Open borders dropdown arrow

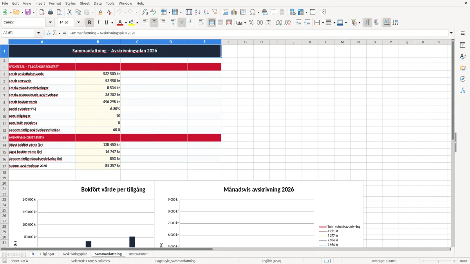pos(322,23)
